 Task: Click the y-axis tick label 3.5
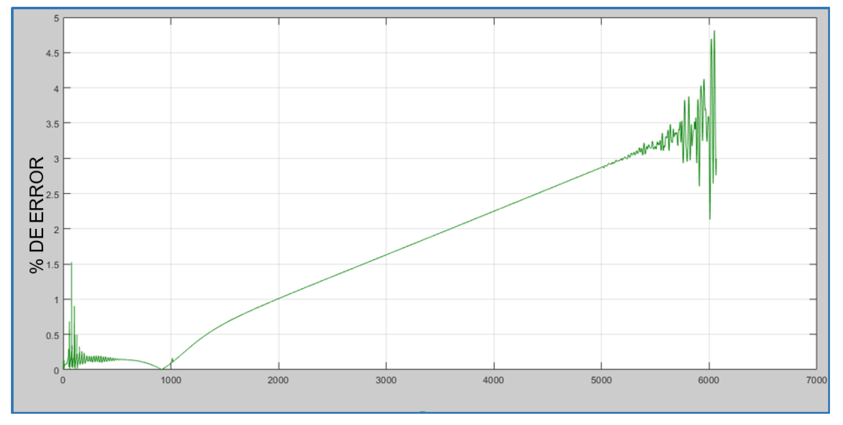pos(53,124)
